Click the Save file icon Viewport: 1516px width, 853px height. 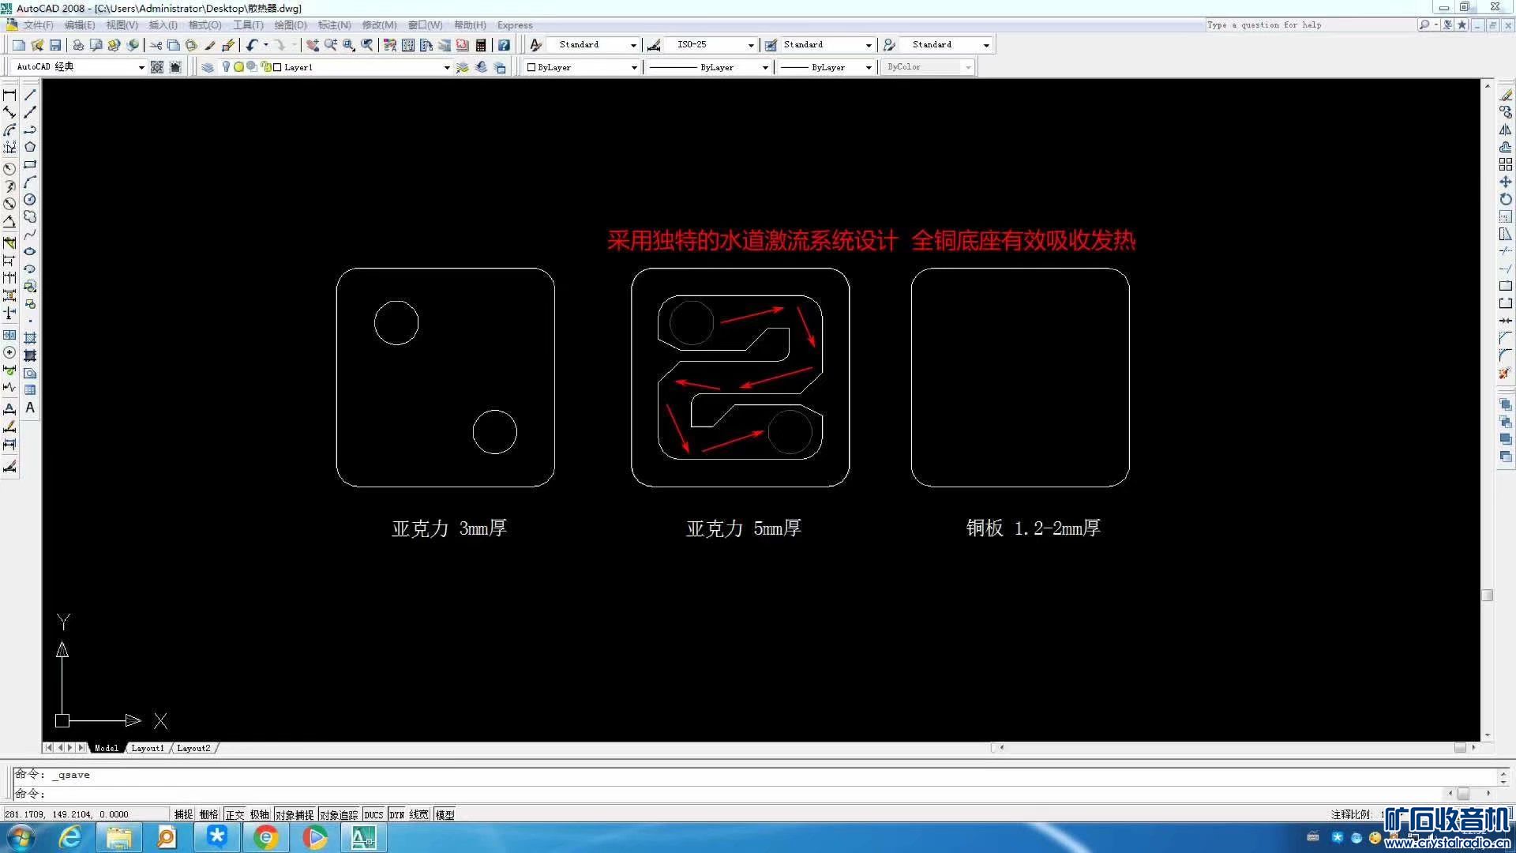[55, 45]
